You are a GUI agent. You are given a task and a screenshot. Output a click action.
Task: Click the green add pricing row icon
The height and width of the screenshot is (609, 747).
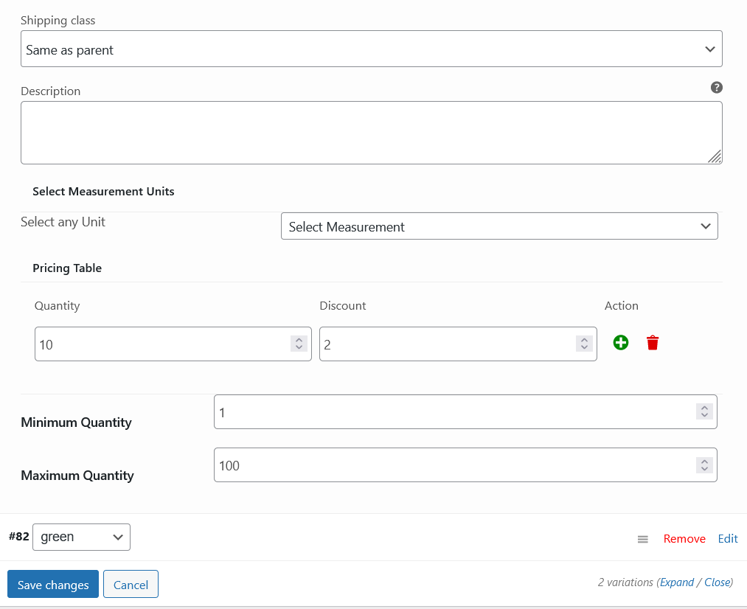pos(621,343)
